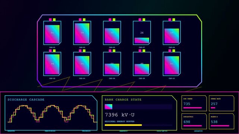The height and width of the screenshot is (134, 239).
Task: Click the Bank Charge State heading
Action: point(123,100)
